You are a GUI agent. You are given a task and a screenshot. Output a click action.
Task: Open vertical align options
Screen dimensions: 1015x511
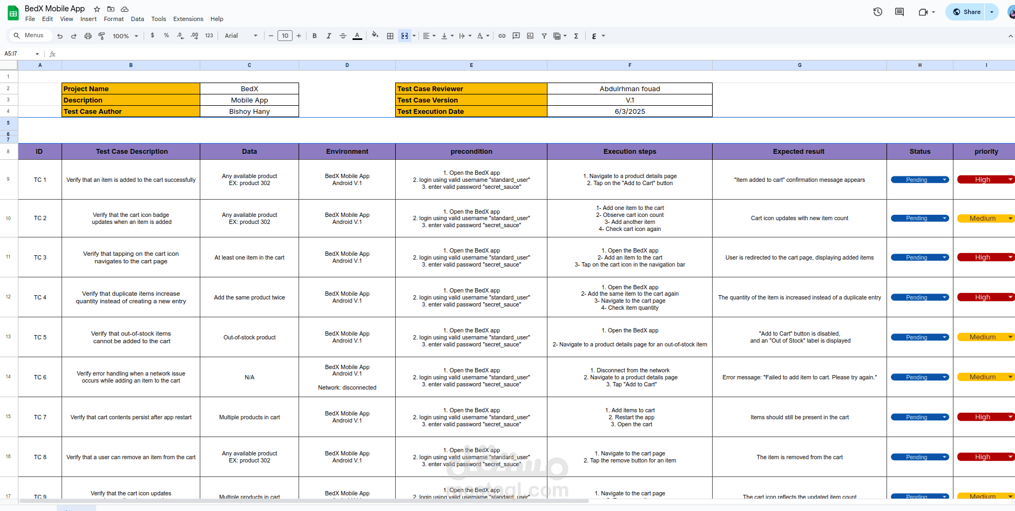pyautogui.click(x=447, y=36)
